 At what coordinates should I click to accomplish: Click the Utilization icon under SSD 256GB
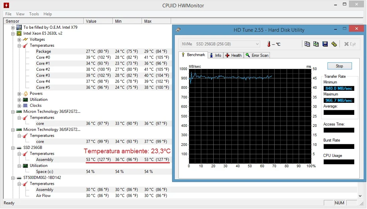pyautogui.click(x=25, y=166)
